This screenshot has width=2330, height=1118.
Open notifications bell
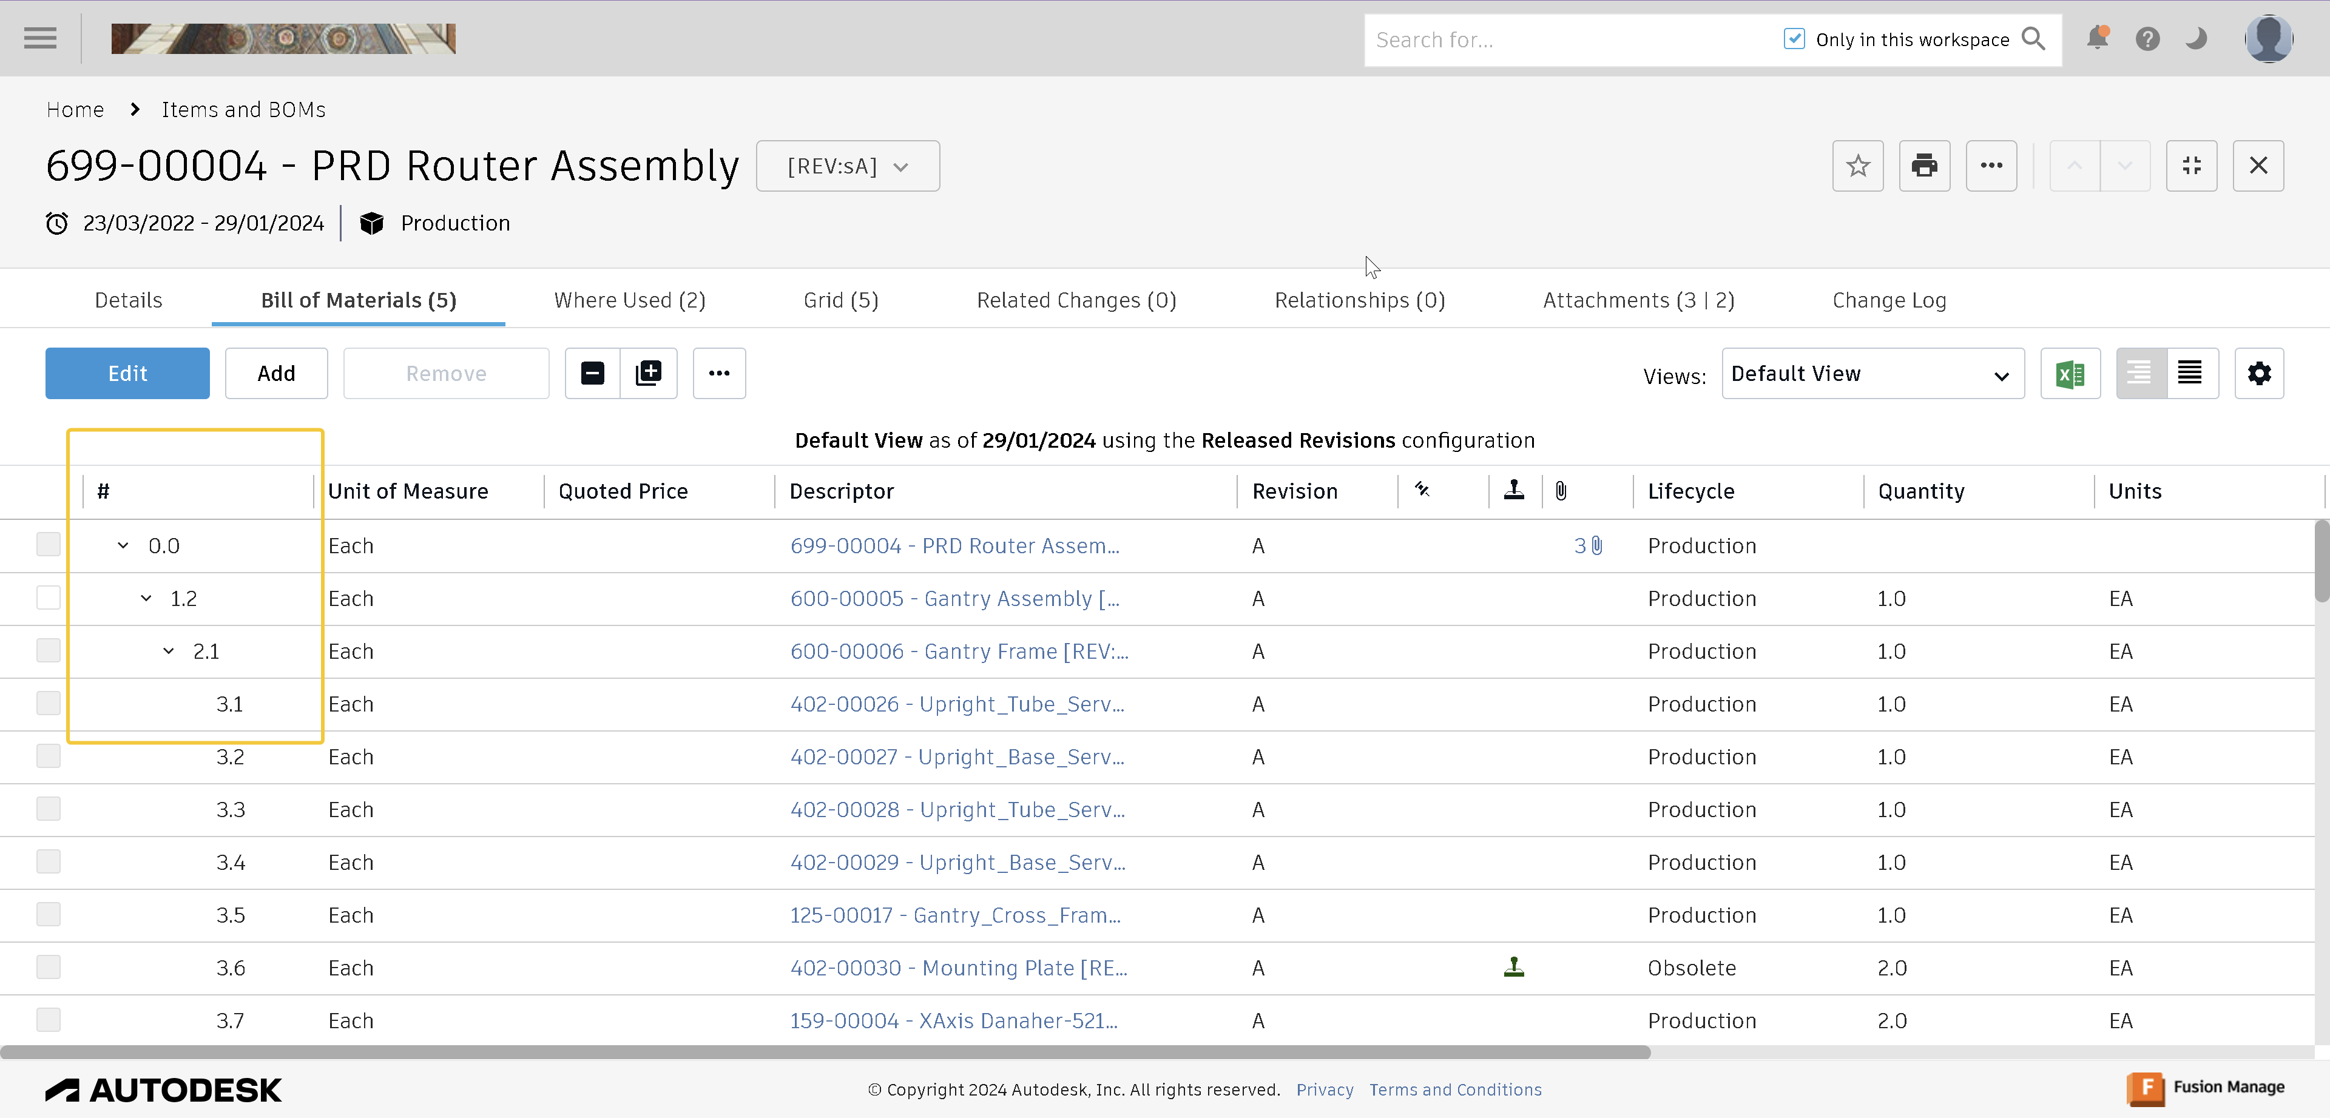[2096, 39]
